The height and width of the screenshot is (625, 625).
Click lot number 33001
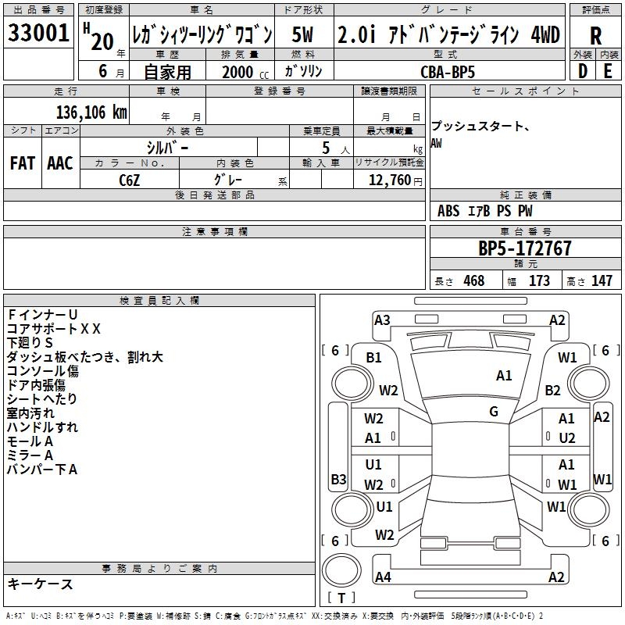coord(38,33)
